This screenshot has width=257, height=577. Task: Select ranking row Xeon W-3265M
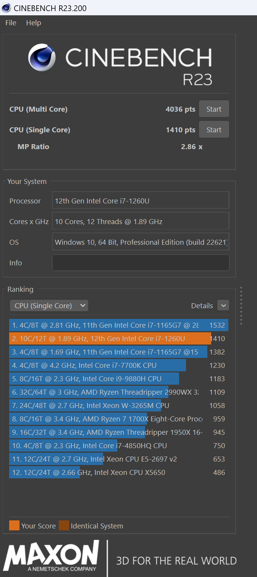(119, 405)
